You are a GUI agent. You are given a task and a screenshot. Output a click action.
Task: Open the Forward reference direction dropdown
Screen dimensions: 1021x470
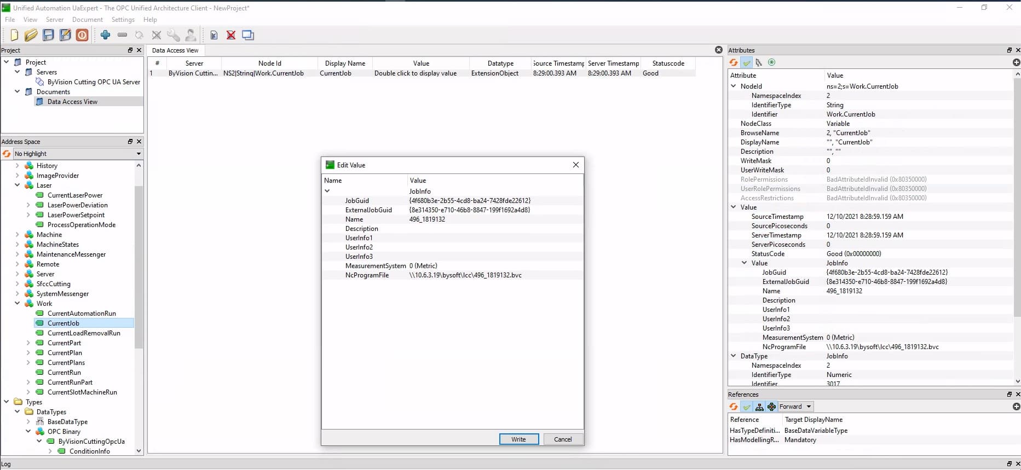[795, 407]
